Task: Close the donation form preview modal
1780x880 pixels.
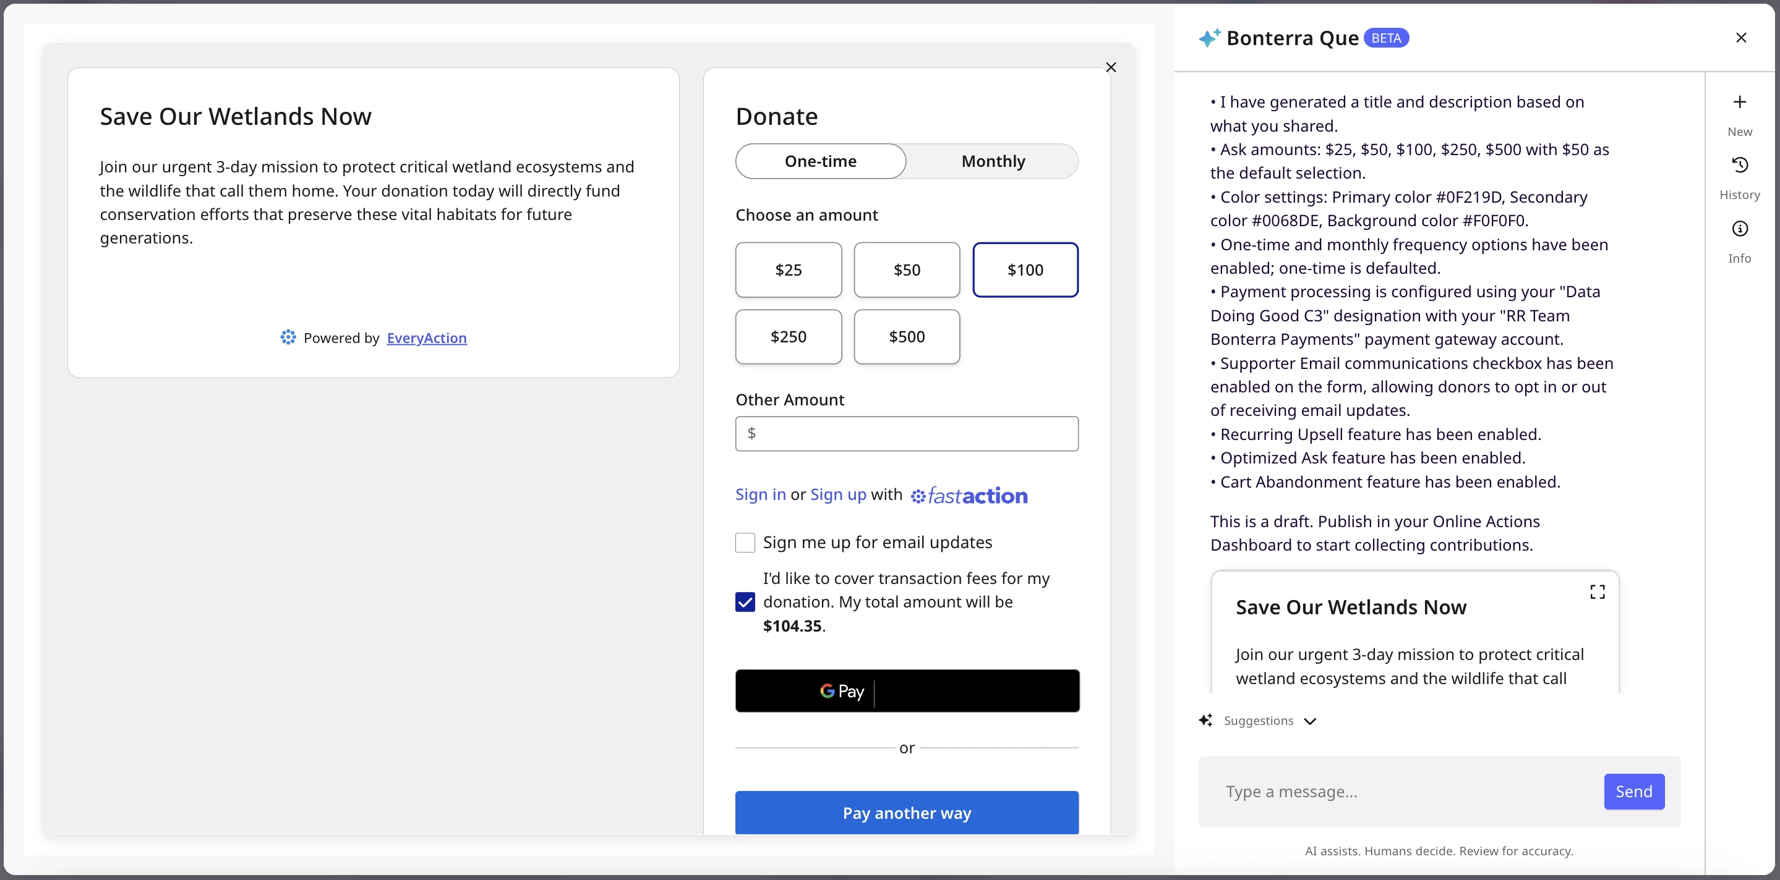Action: point(1110,67)
